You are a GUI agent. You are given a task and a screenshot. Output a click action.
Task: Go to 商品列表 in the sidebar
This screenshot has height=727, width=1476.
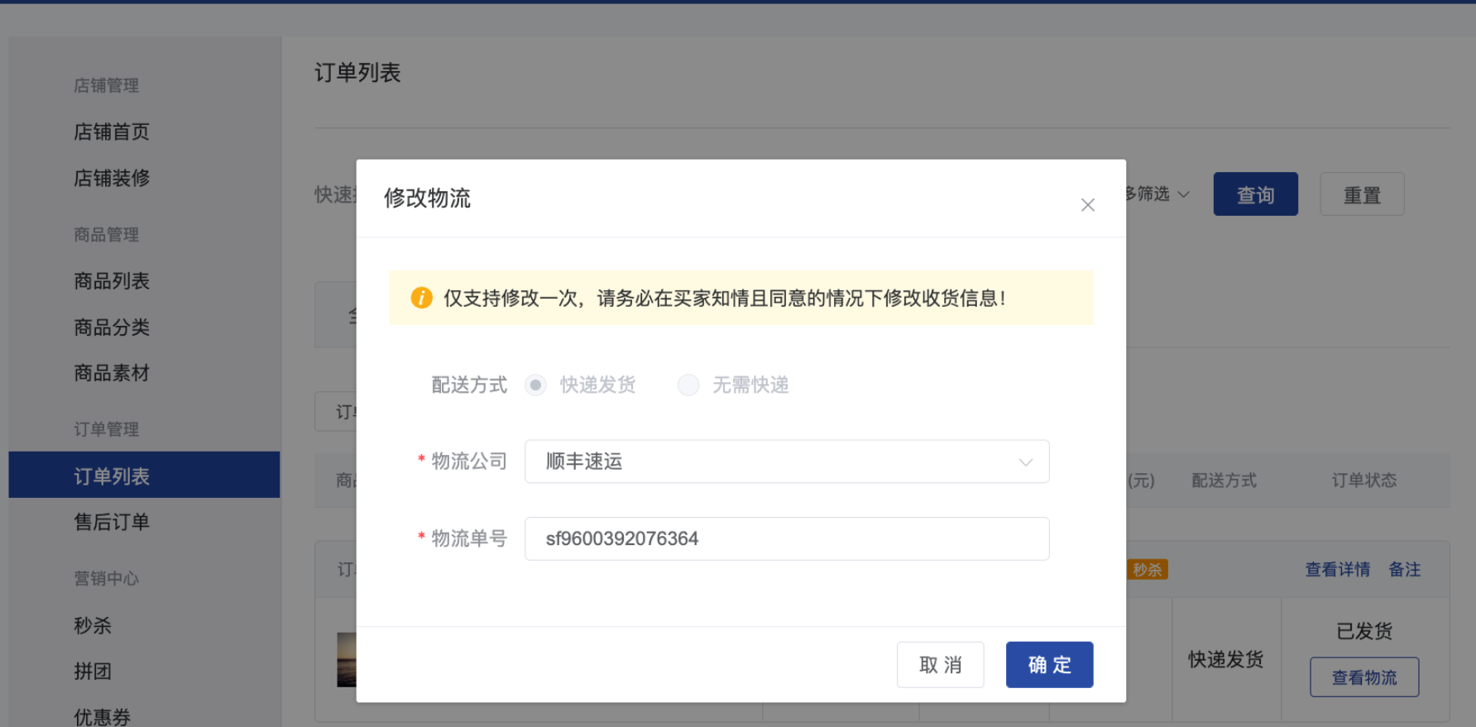(x=112, y=281)
